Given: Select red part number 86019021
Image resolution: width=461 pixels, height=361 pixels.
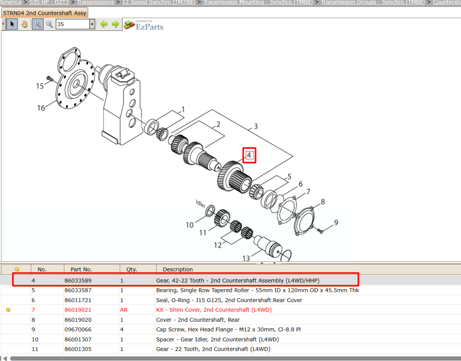Looking at the screenshot, I should tap(78, 310).
